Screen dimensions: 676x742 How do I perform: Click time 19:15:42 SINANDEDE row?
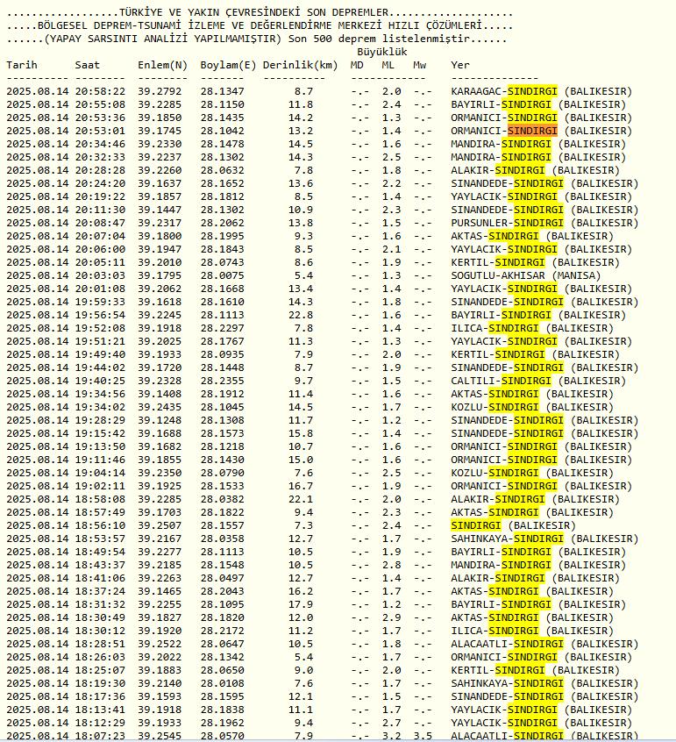tap(100, 433)
